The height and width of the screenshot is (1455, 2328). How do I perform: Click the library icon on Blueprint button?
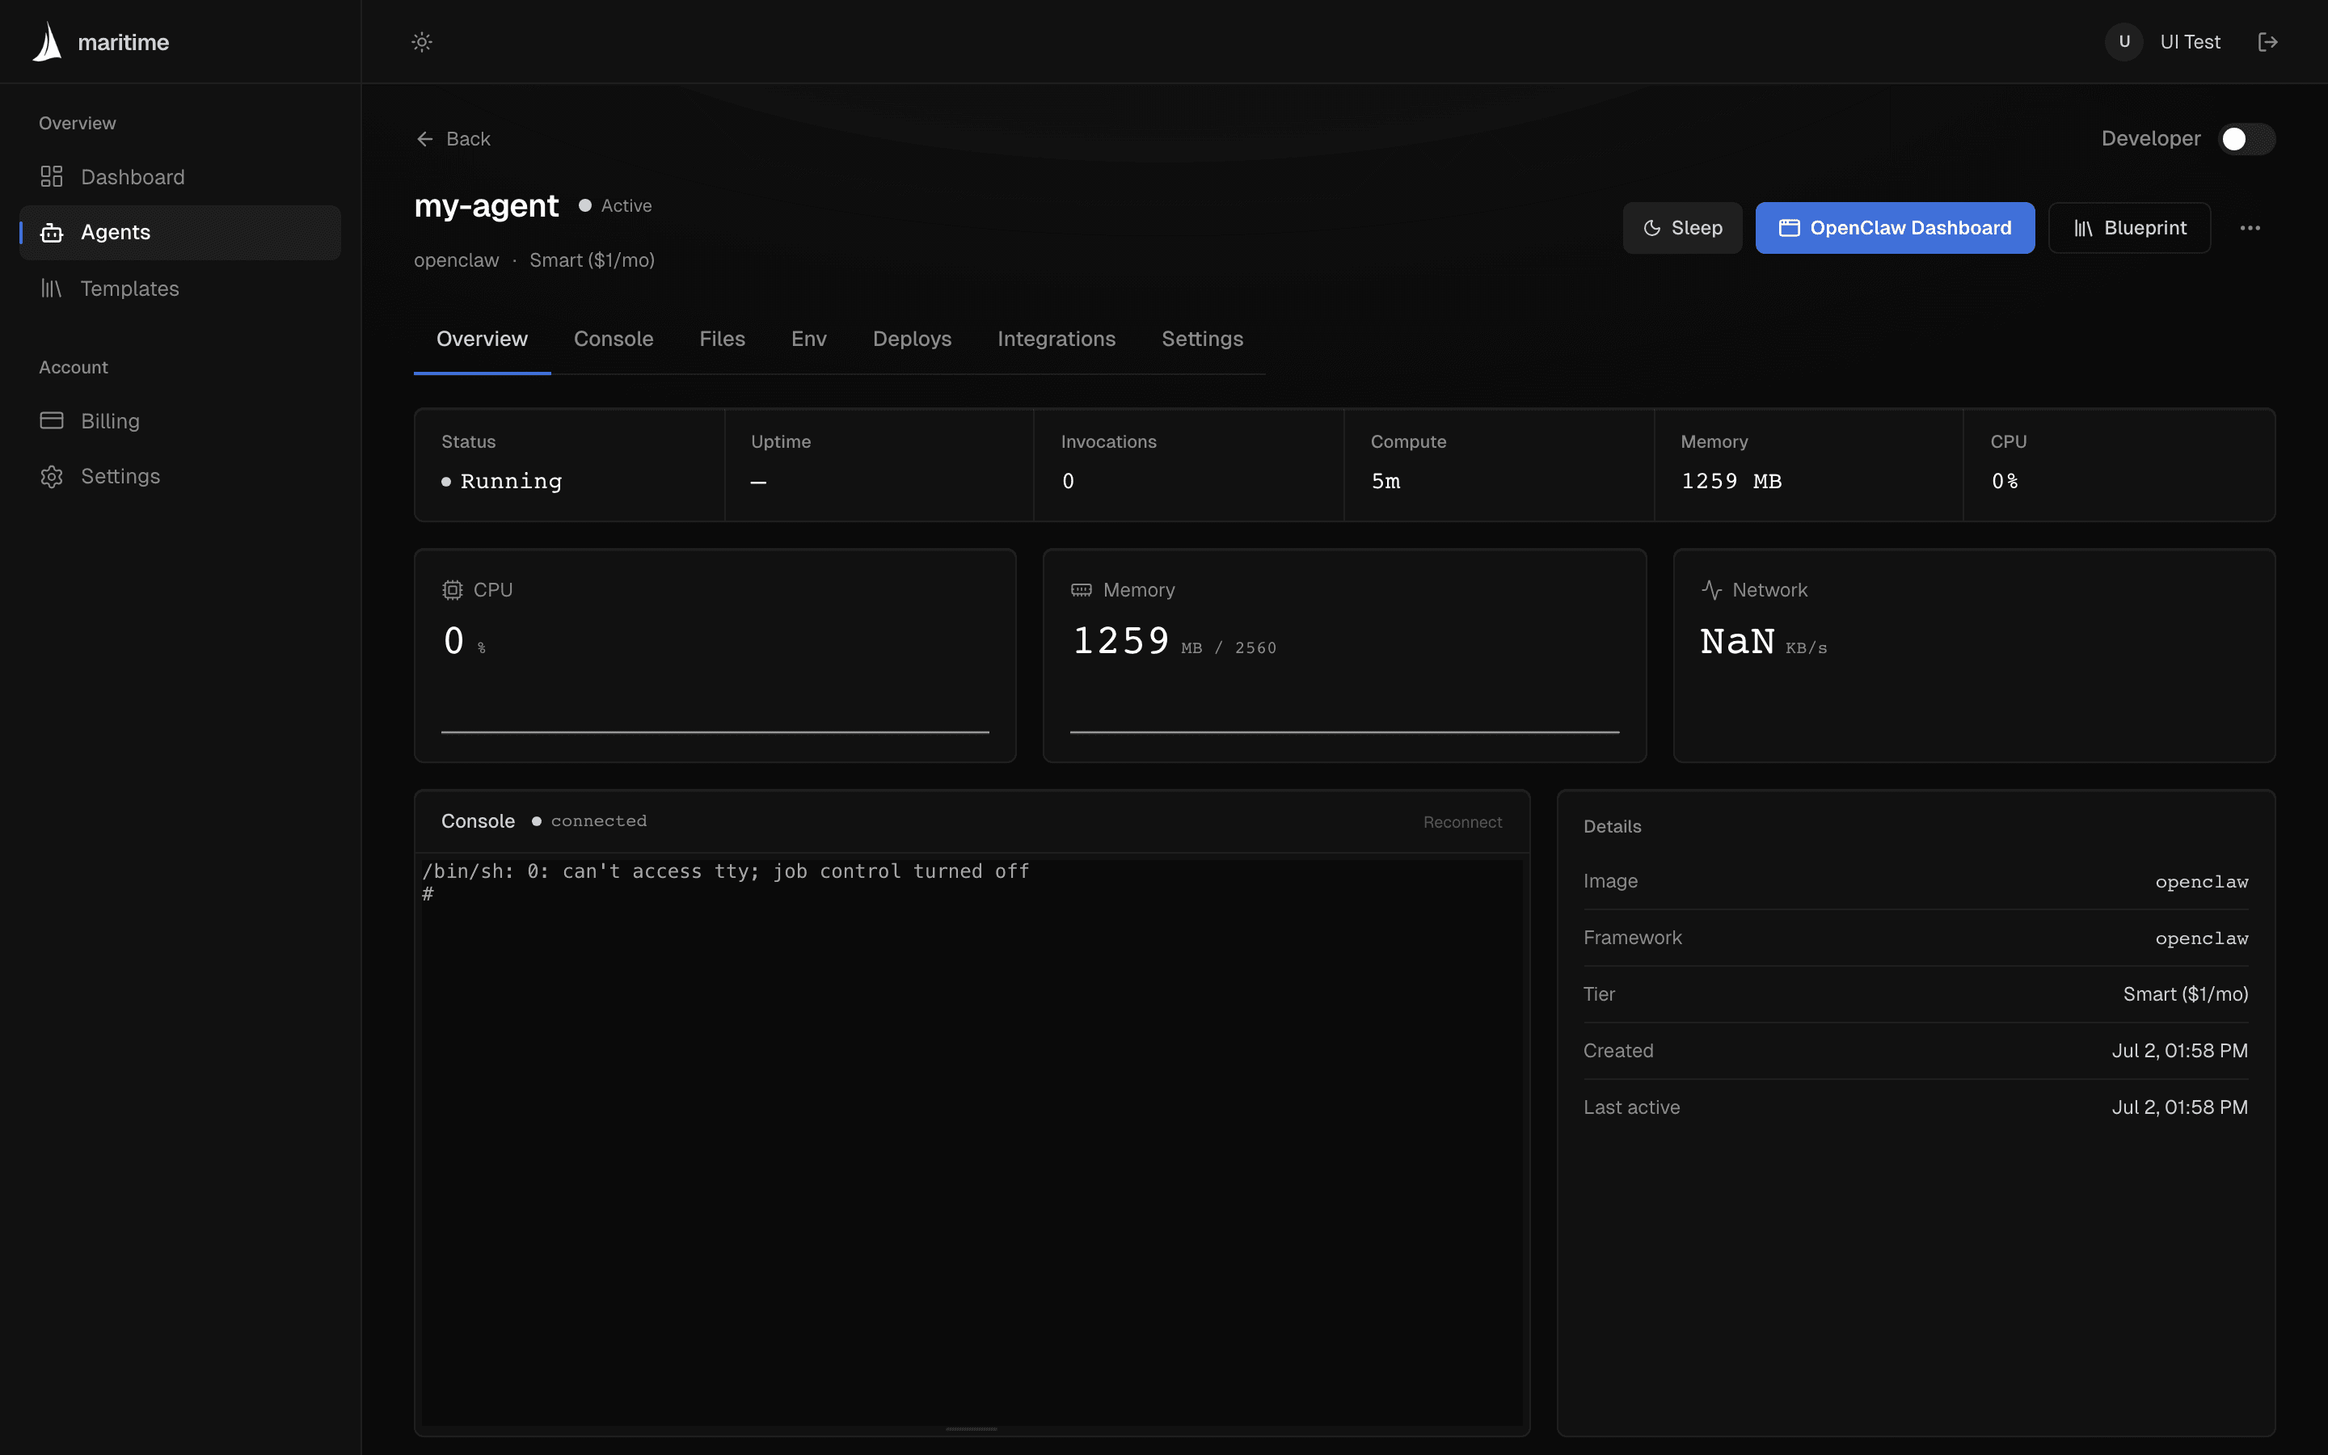point(2083,228)
